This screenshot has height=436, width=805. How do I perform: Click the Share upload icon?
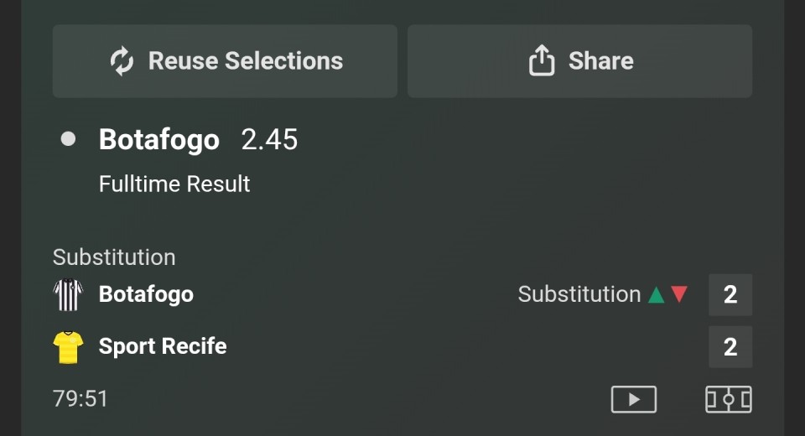(542, 61)
